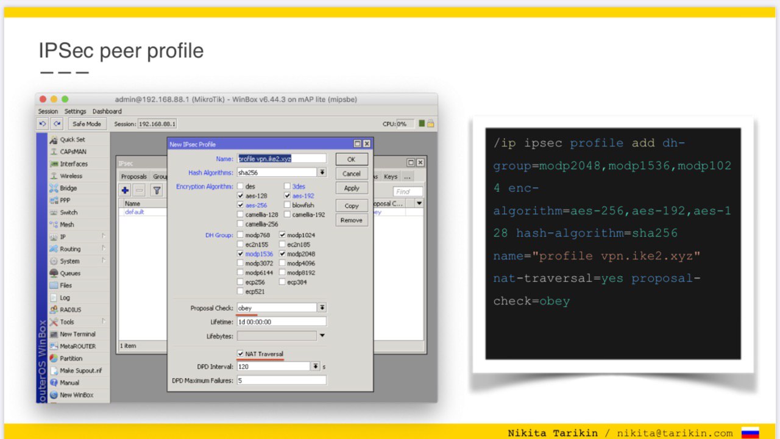780x439 pixels.
Task: Uncheck the aes-128 encryption checkbox
Action: coord(241,196)
